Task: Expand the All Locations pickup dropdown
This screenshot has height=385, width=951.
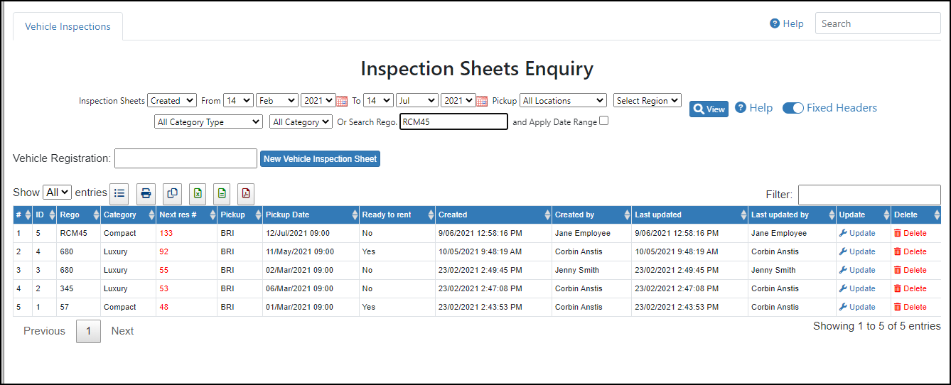Action: click(x=564, y=101)
